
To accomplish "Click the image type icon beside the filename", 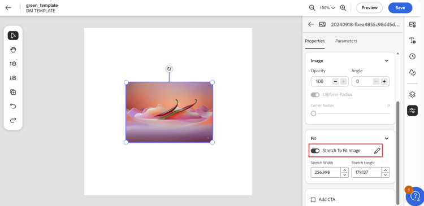I will [322, 24].
